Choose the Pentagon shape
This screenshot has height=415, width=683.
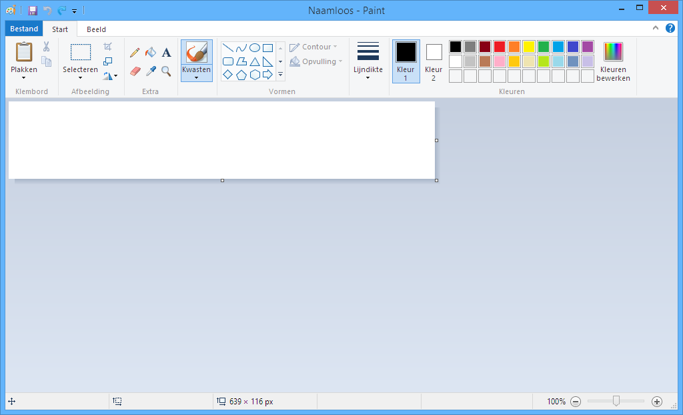point(241,75)
